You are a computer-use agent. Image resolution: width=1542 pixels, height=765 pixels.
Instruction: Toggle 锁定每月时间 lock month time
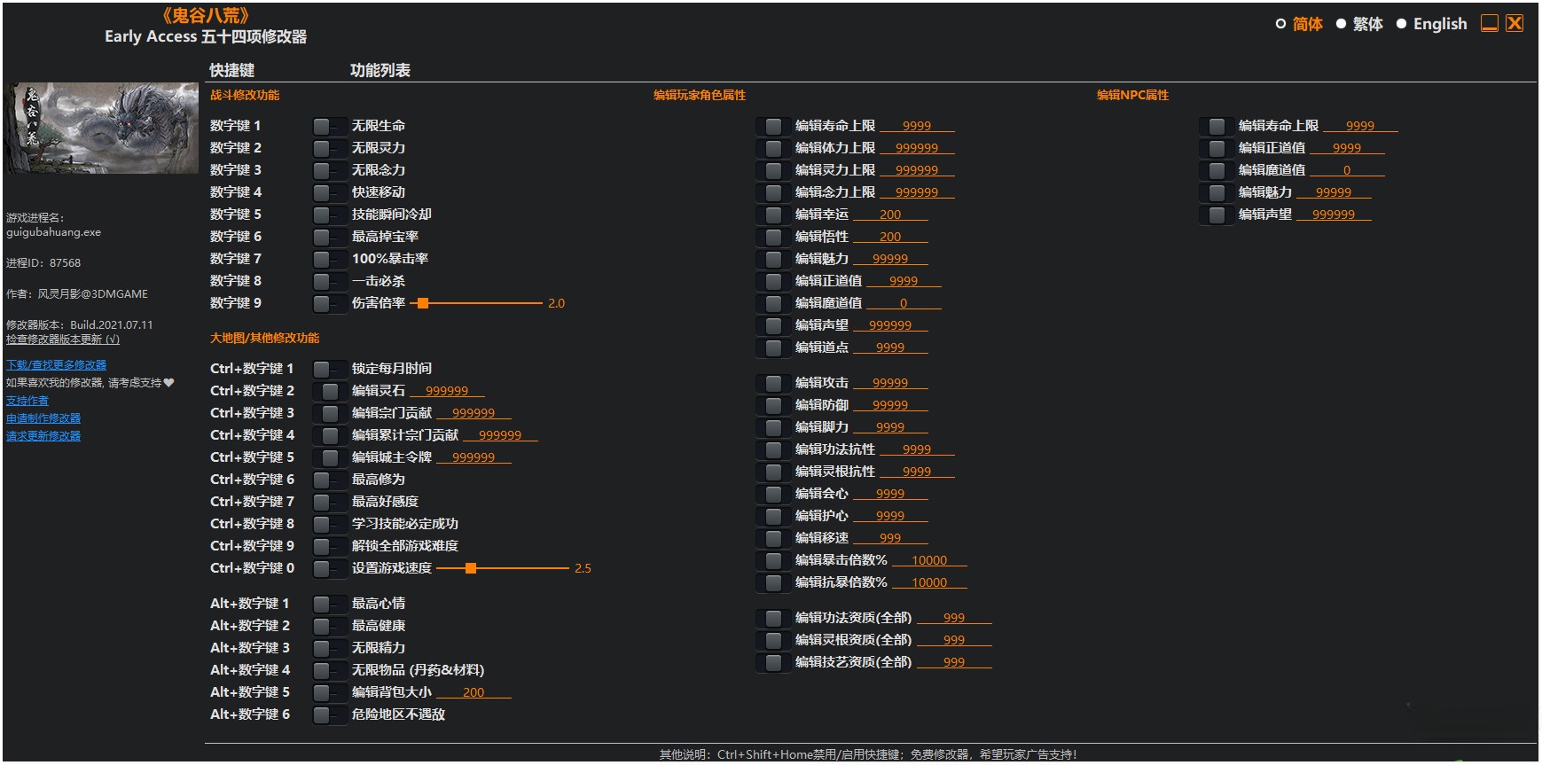pos(330,370)
